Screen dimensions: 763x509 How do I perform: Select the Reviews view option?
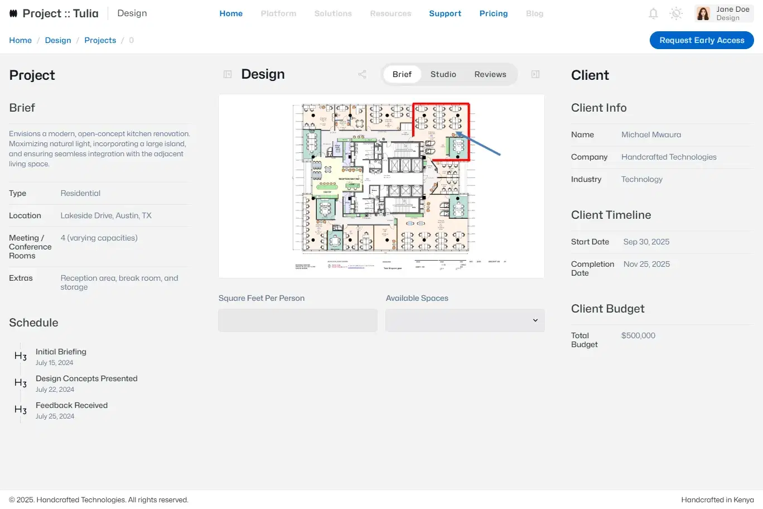coord(490,74)
